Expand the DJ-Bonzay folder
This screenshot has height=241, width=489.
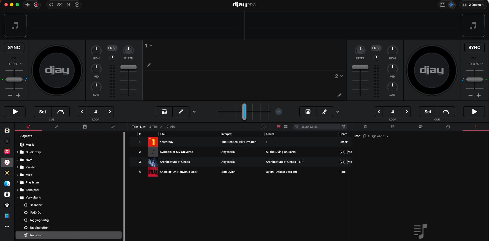(x=18, y=152)
